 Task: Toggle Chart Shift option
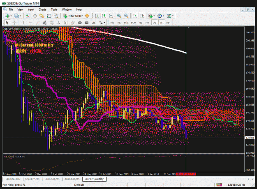point(142,16)
